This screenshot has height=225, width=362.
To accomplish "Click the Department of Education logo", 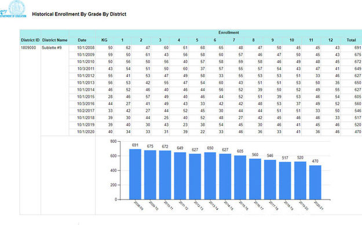I will 13,9.
